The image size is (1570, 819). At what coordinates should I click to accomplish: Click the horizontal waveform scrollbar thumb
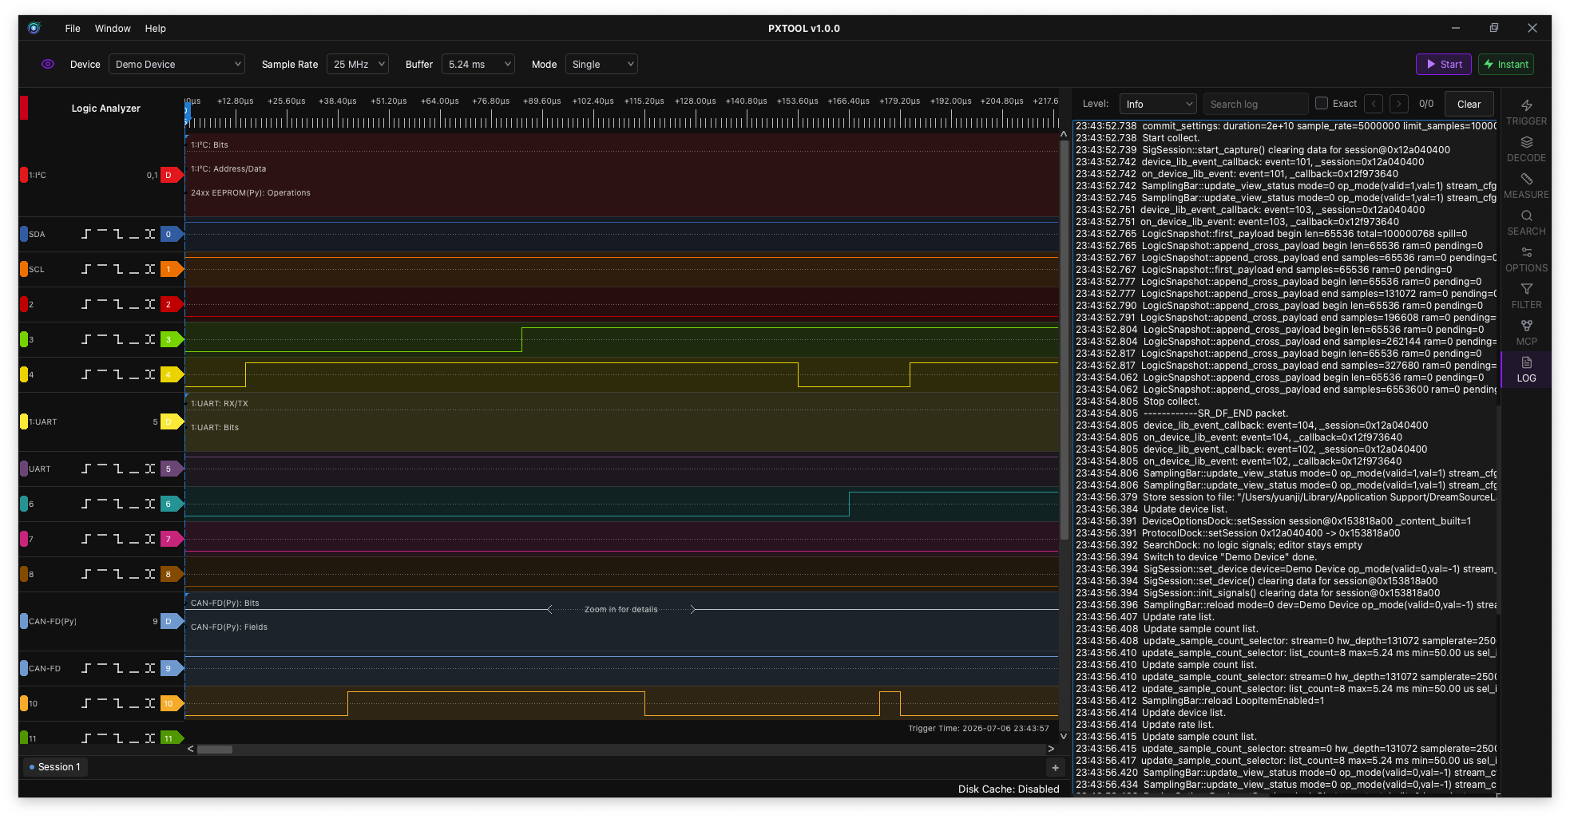point(215,750)
